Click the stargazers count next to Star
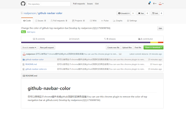186x116 pixels. (147, 13)
